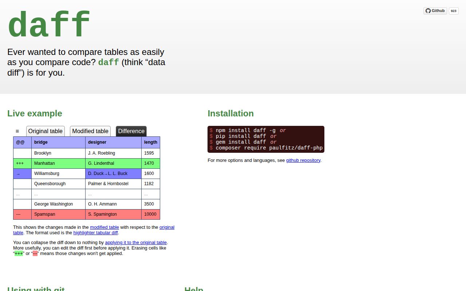
Task: Click the Live example heading
Action: (x=35, y=113)
